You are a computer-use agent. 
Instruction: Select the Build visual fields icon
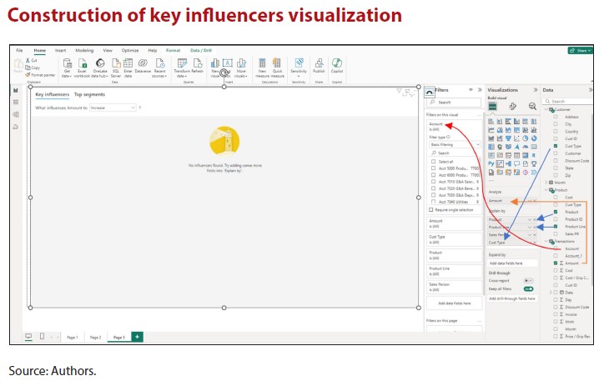click(x=492, y=107)
